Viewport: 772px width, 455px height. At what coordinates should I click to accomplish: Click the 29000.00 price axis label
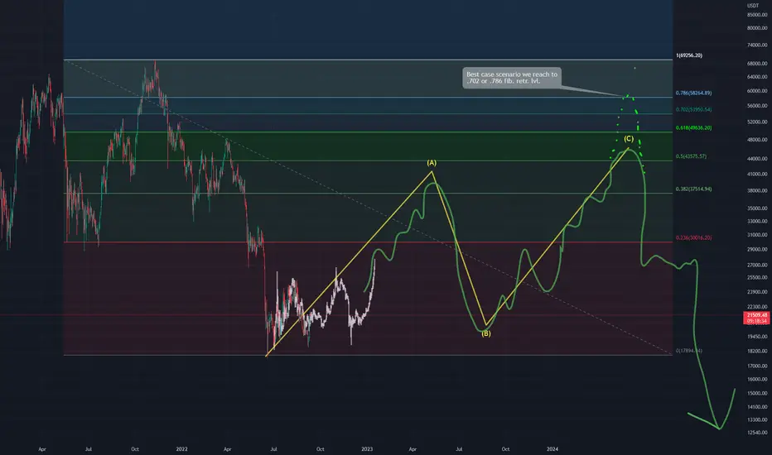757,249
